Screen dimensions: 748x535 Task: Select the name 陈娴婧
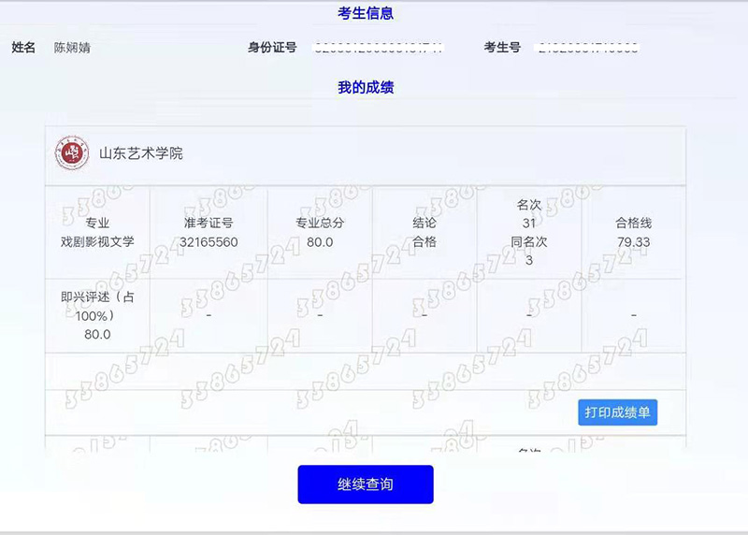72,48
